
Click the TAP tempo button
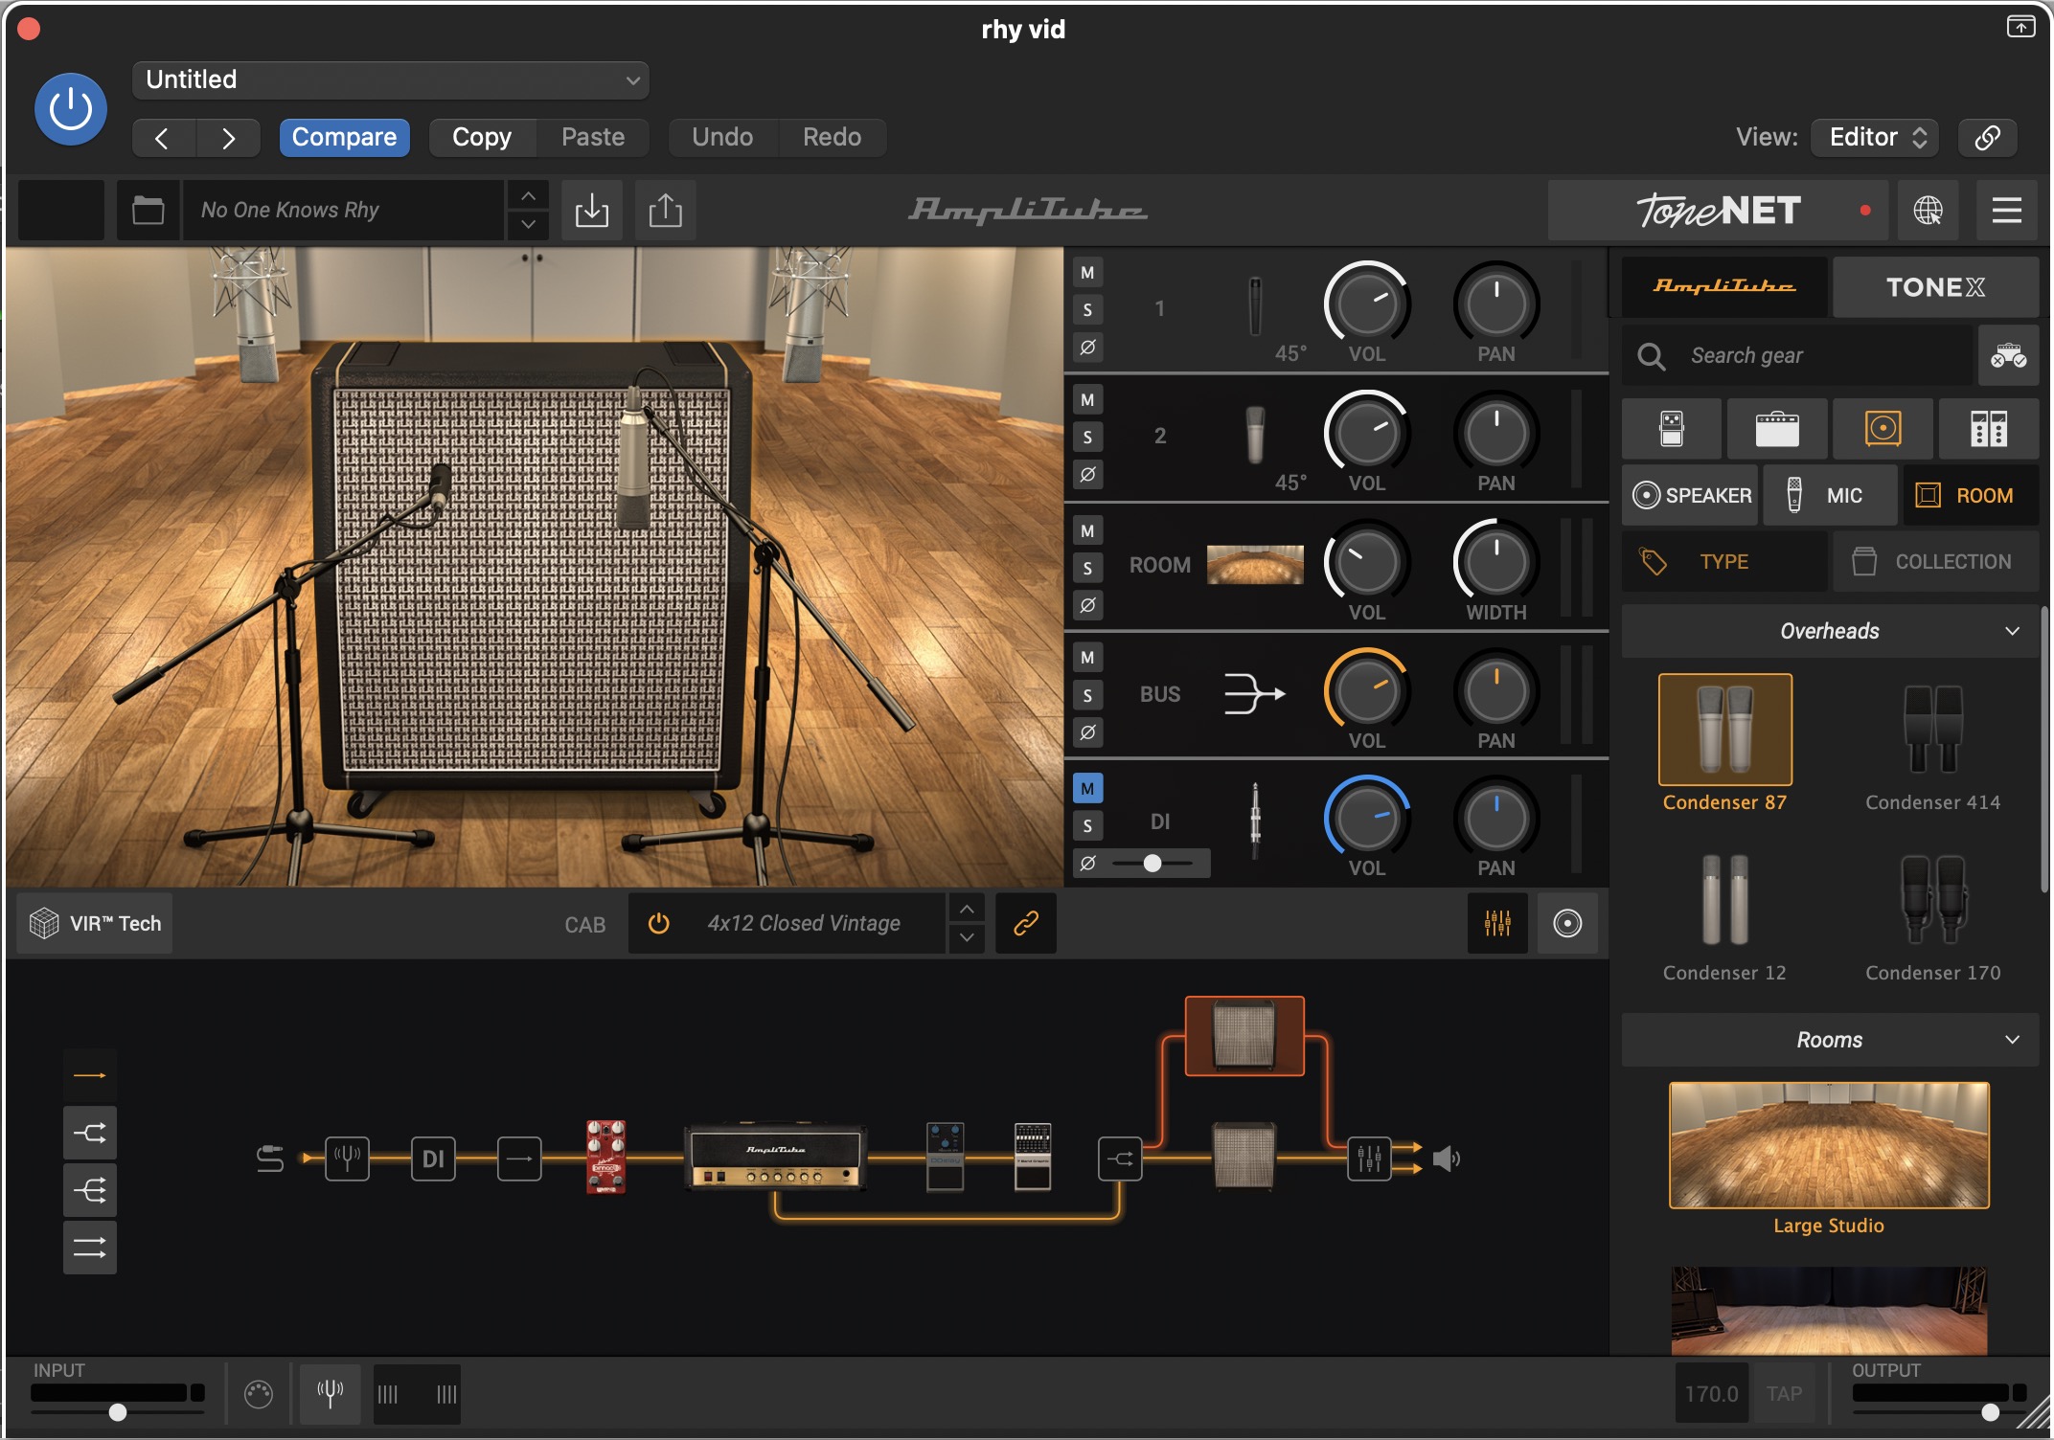1783,1393
